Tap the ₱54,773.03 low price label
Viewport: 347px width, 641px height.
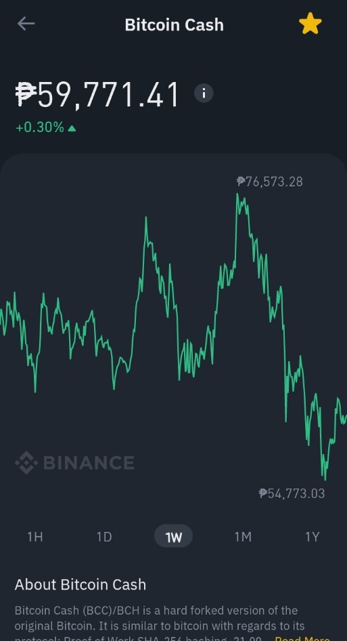coord(292,493)
